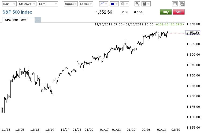The image size is (204, 135).
Task: Open the save chart floppy dropdown
Action: click(146, 4)
